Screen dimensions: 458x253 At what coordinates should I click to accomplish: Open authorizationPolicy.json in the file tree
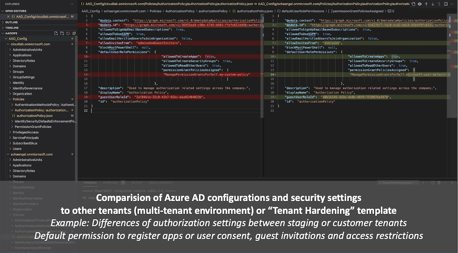coord(34,115)
